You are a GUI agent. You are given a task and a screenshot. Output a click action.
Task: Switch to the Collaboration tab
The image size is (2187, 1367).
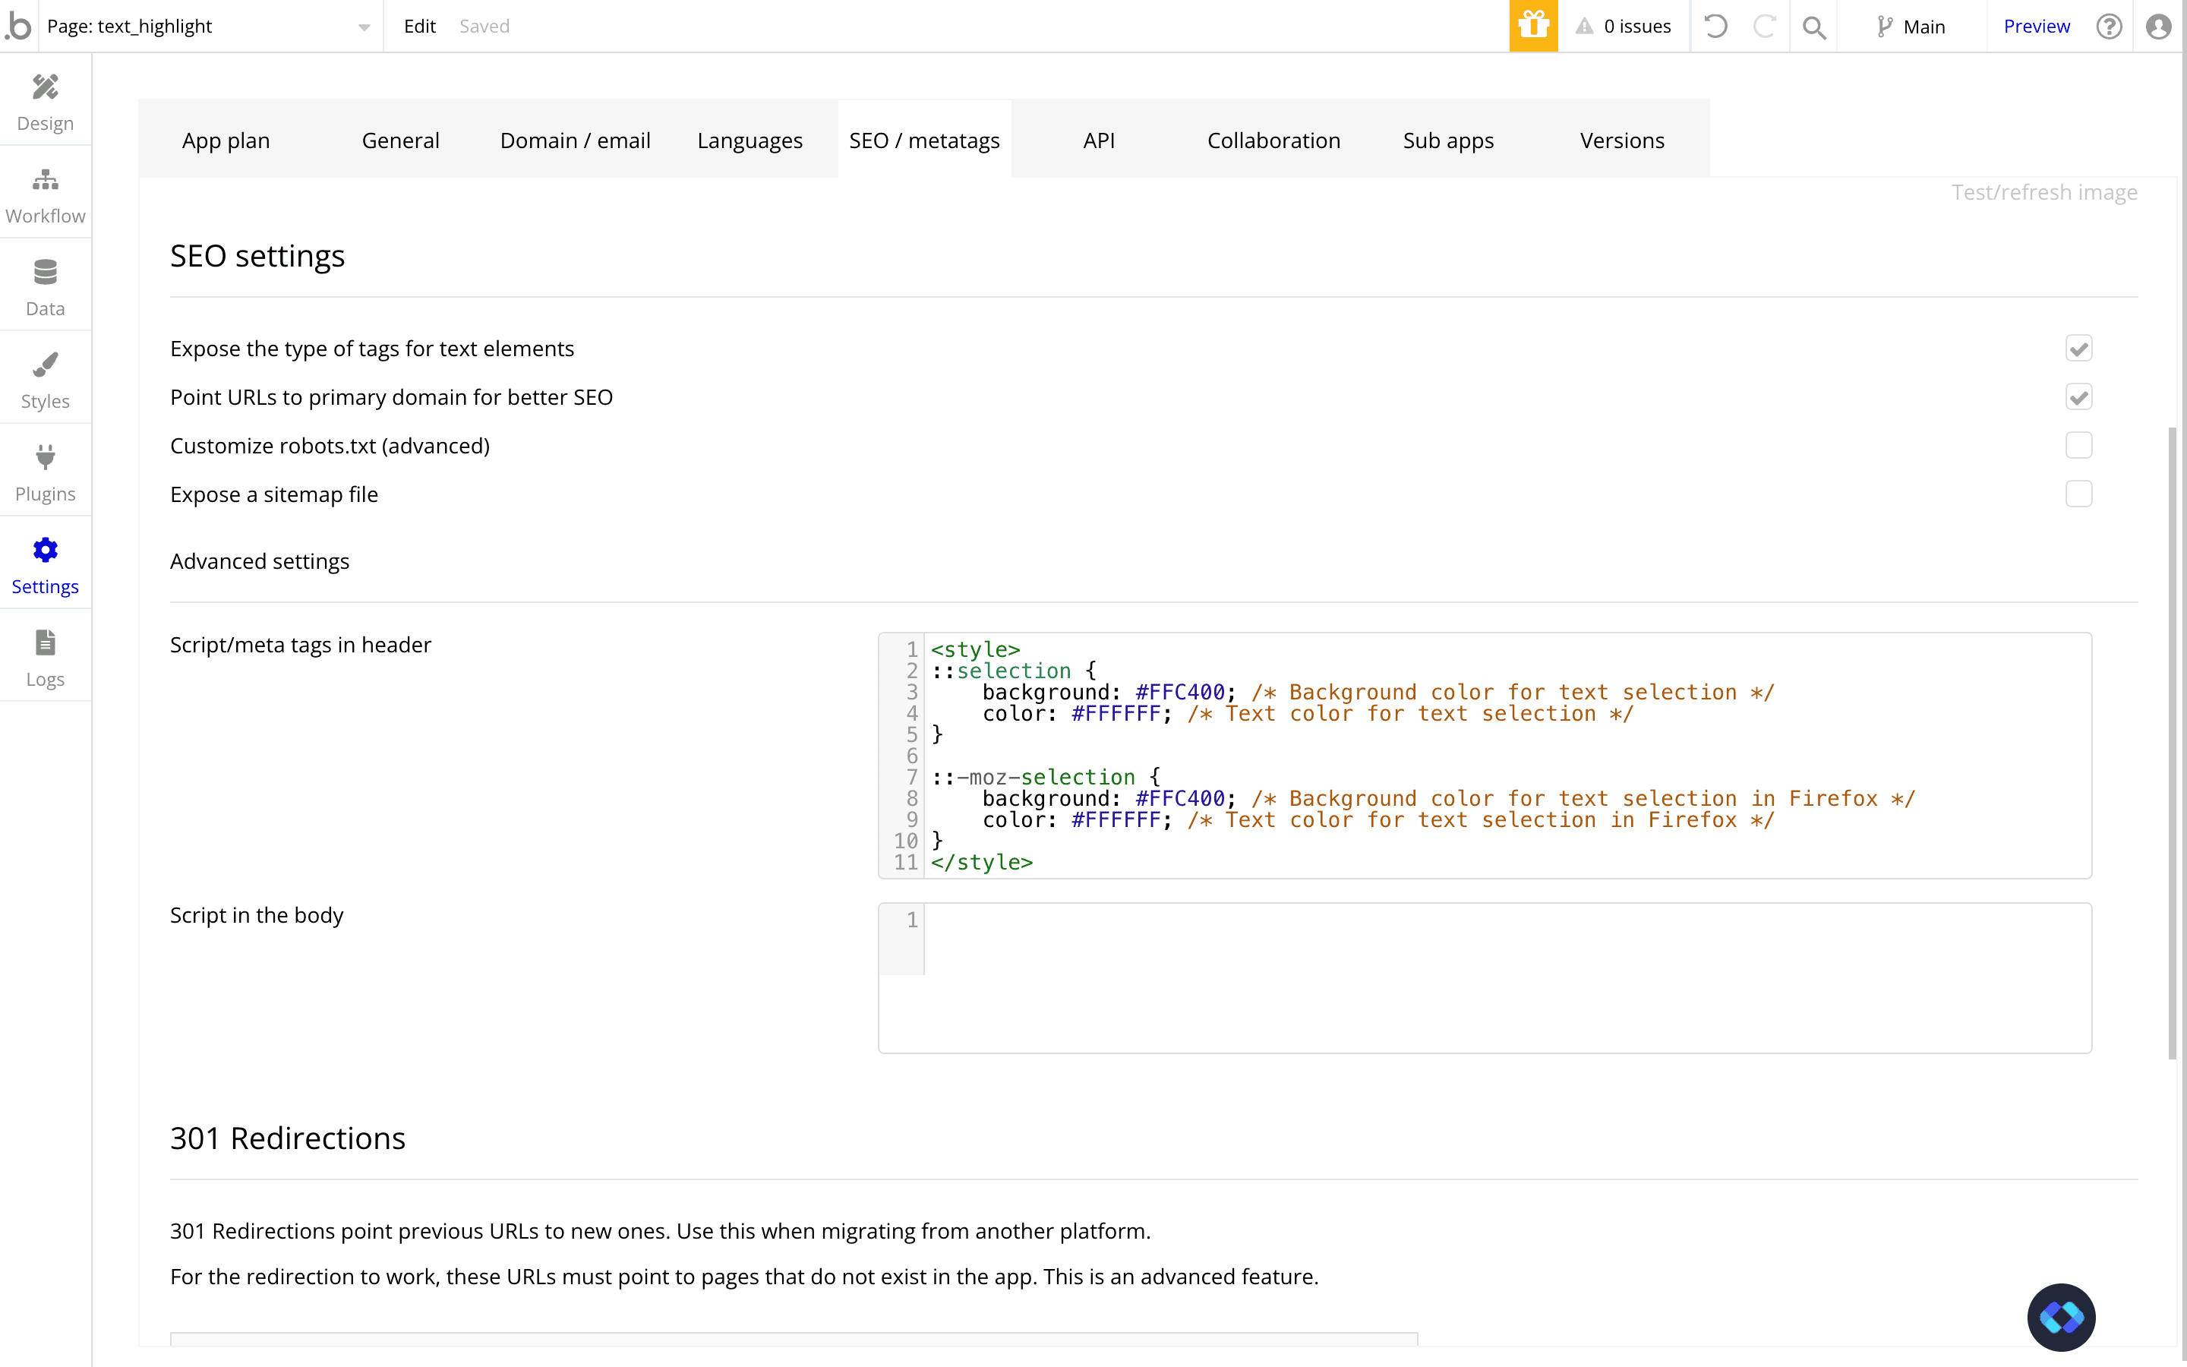pyautogui.click(x=1273, y=140)
